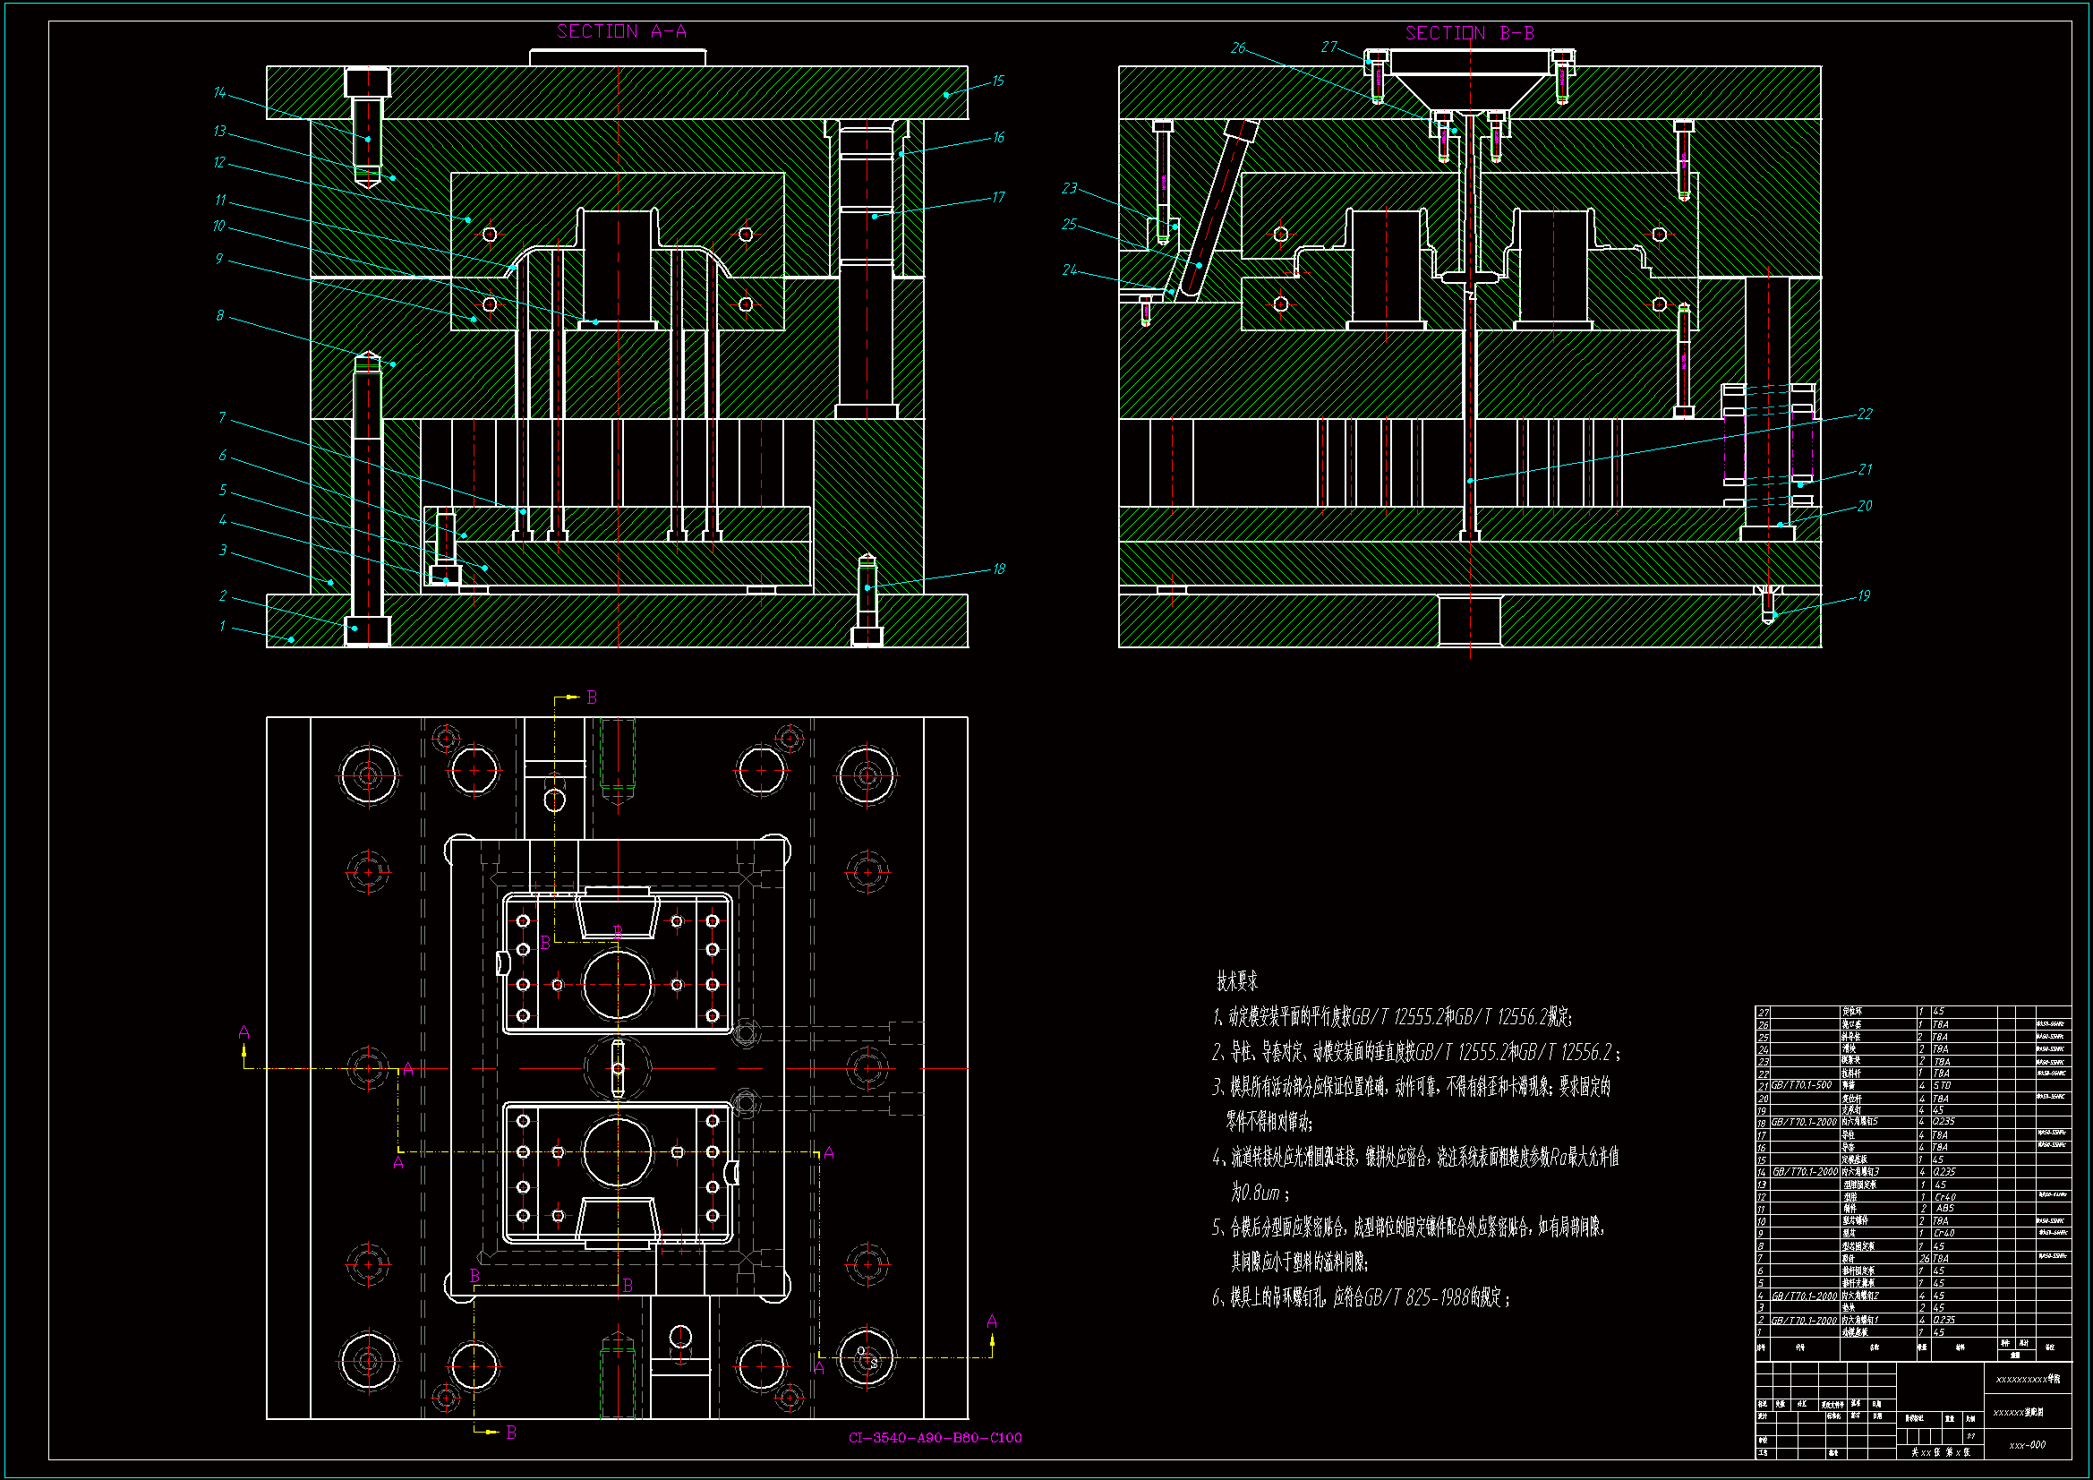The width and height of the screenshot is (2093, 1480).
Task: Click the xxx-000 drawing number in title block
Action: coord(2027,1445)
